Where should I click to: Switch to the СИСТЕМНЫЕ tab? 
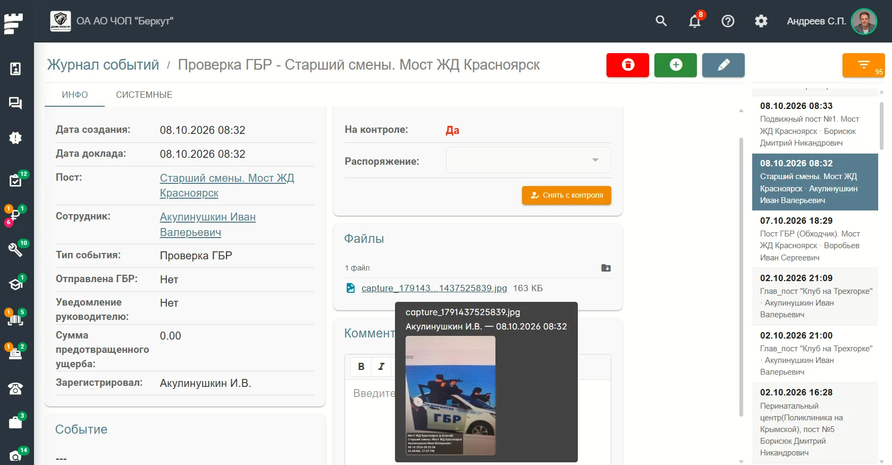point(144,95)
